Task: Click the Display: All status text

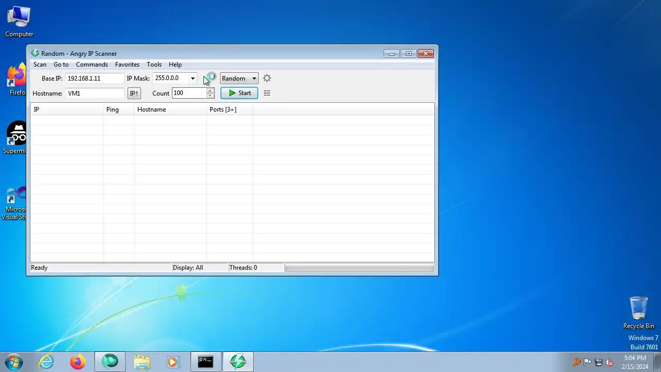Action: click(x=188, y=268)
